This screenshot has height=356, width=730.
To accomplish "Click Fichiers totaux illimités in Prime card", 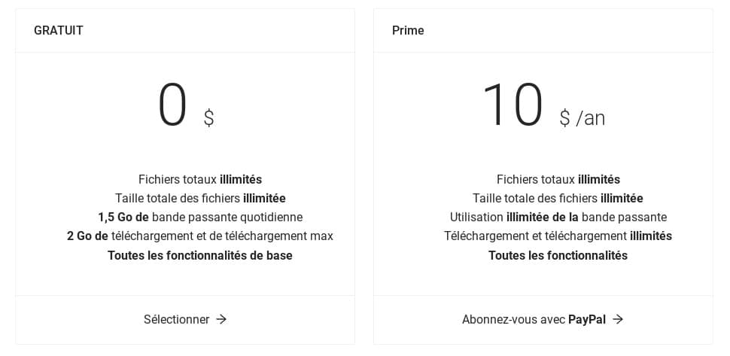I will (558, 180).
